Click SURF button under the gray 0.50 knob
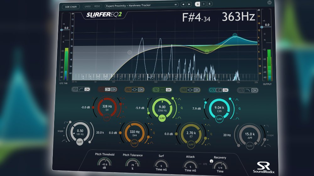This screenshot has width=314, height=176. [80, 142]
